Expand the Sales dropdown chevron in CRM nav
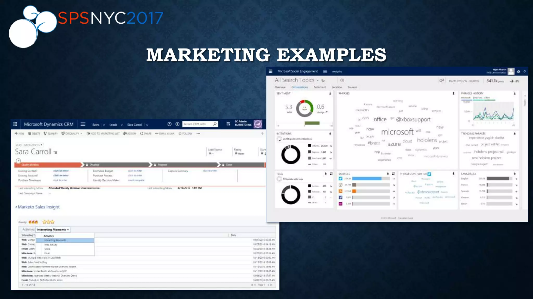 click(x=104, y=125)
